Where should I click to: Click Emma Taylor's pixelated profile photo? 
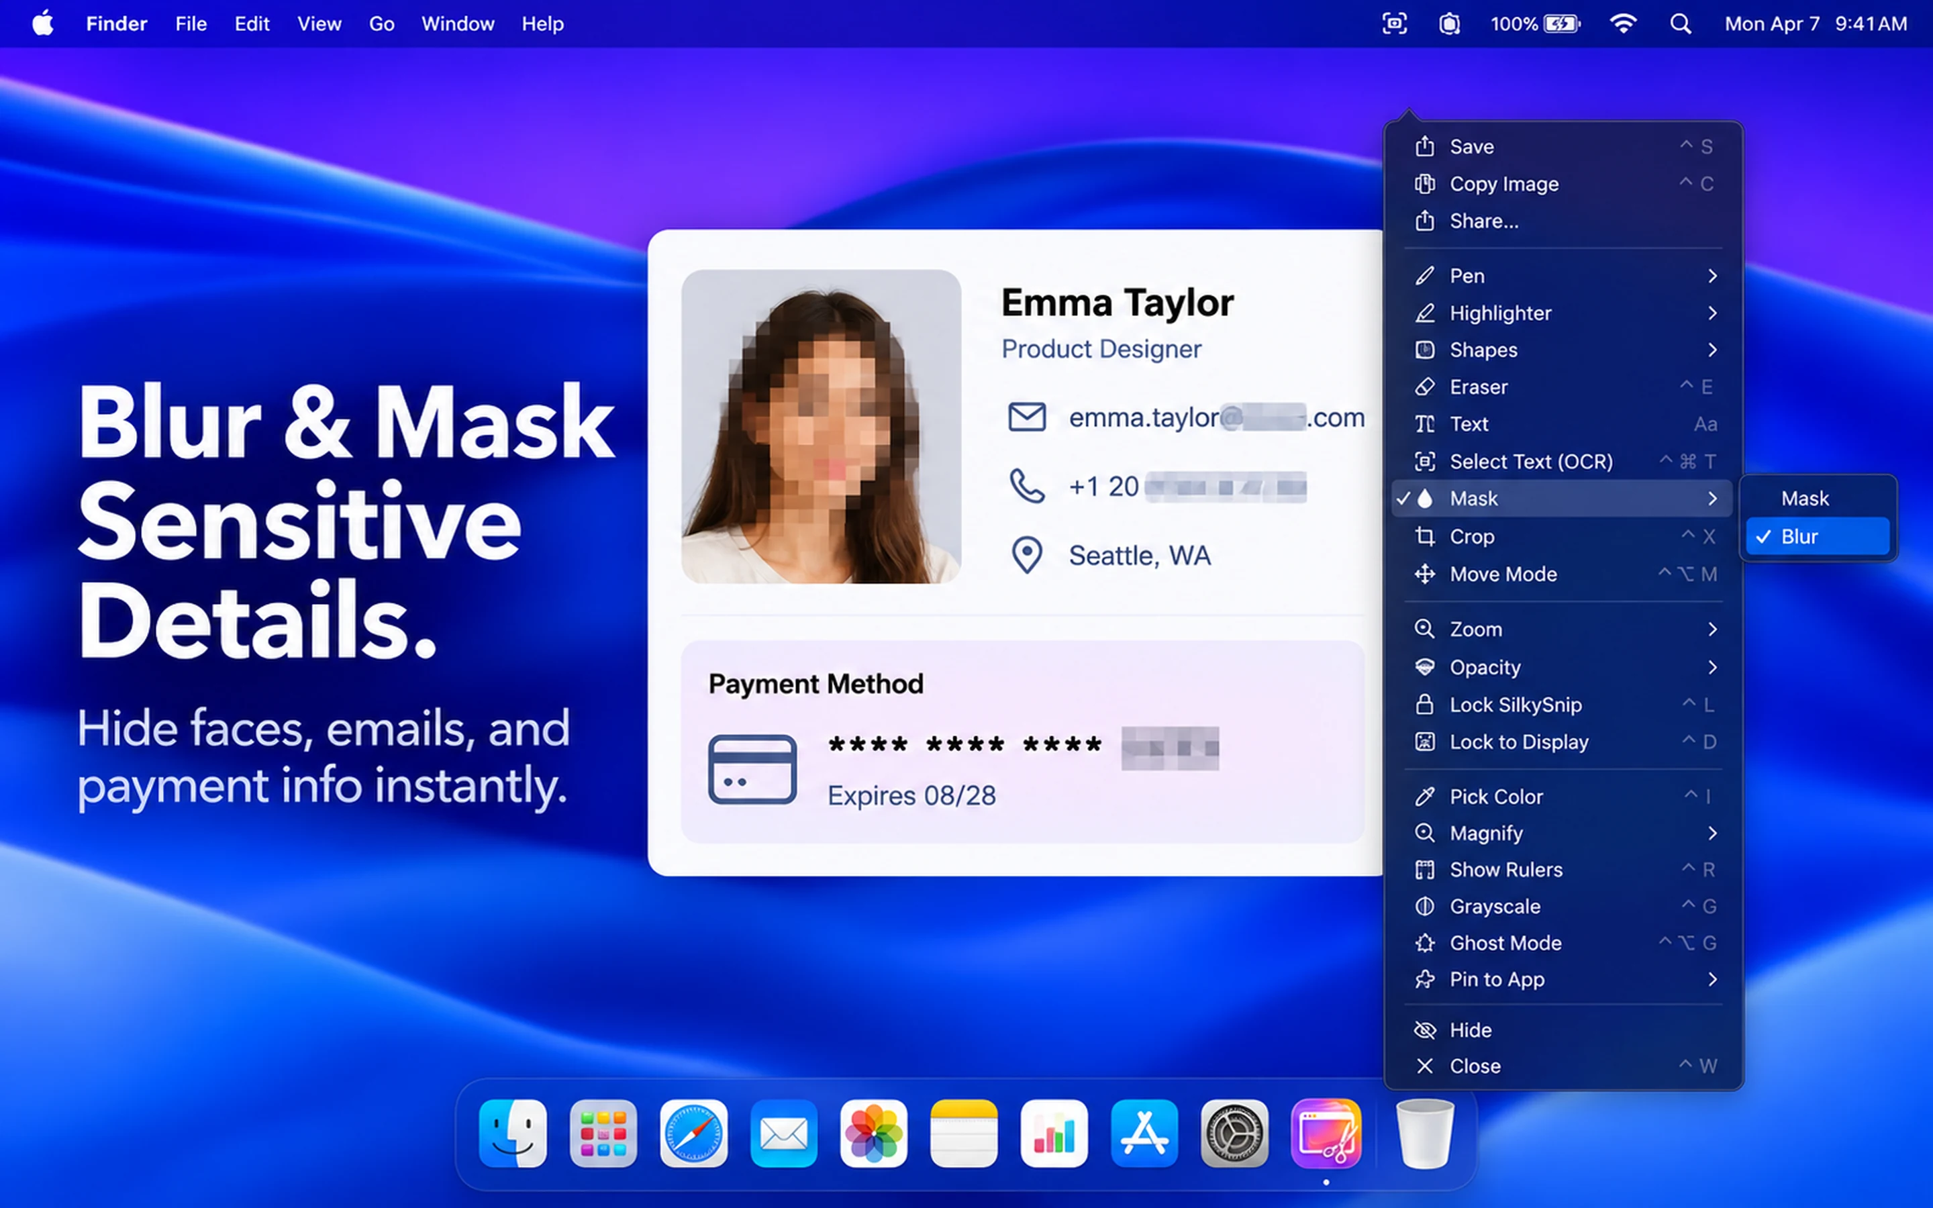coord(820,426)
